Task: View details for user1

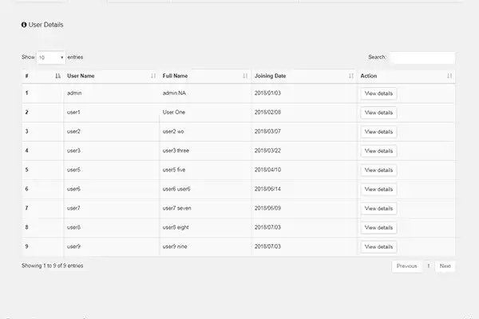Action: tap(378, 112)
